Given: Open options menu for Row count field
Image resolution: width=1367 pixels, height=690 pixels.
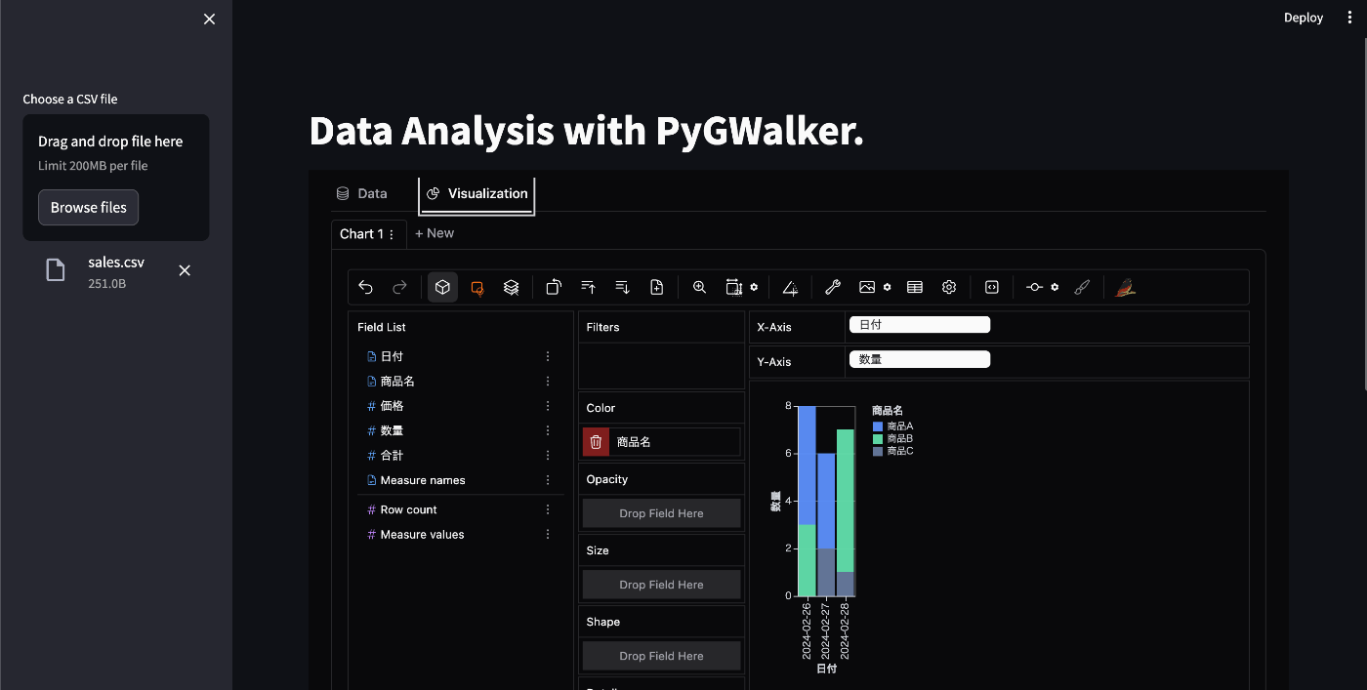Looking at the screenshot, I should (548, 509).
